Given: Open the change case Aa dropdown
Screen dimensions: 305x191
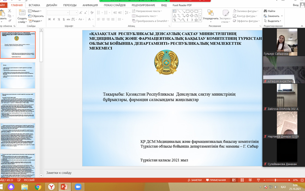Looking at the screenshot, I should [x=81, y=19].
